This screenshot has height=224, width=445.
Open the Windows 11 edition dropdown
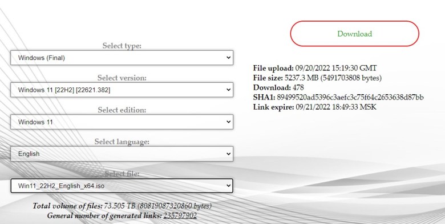(122, 122)
